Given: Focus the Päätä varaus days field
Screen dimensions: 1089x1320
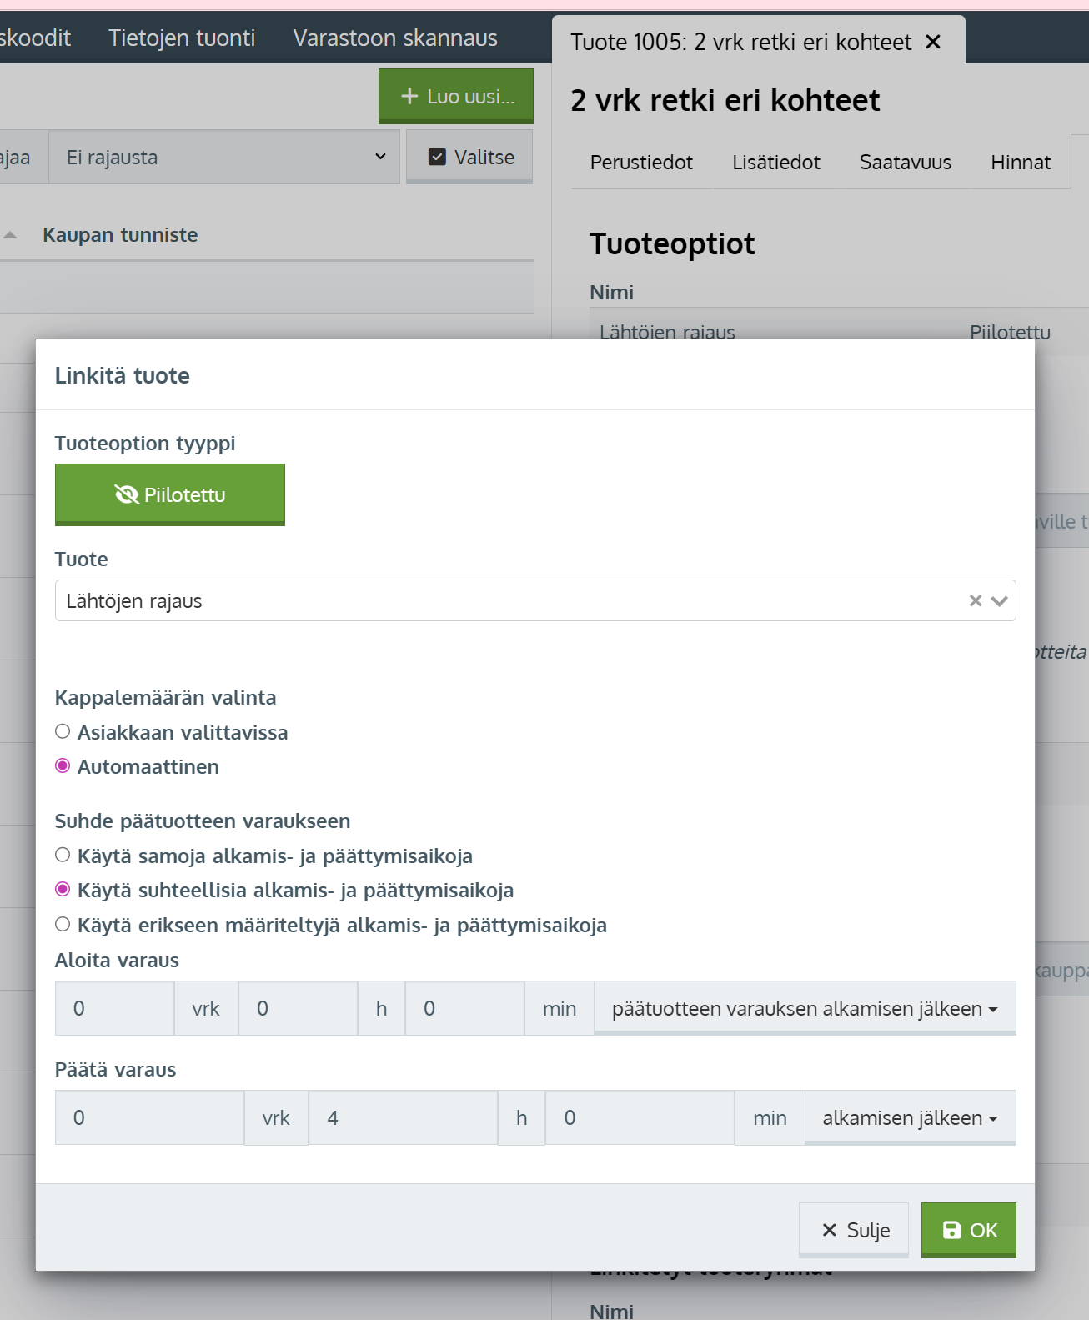Looking at the screenshot, I should click(x=150, y=1117).
